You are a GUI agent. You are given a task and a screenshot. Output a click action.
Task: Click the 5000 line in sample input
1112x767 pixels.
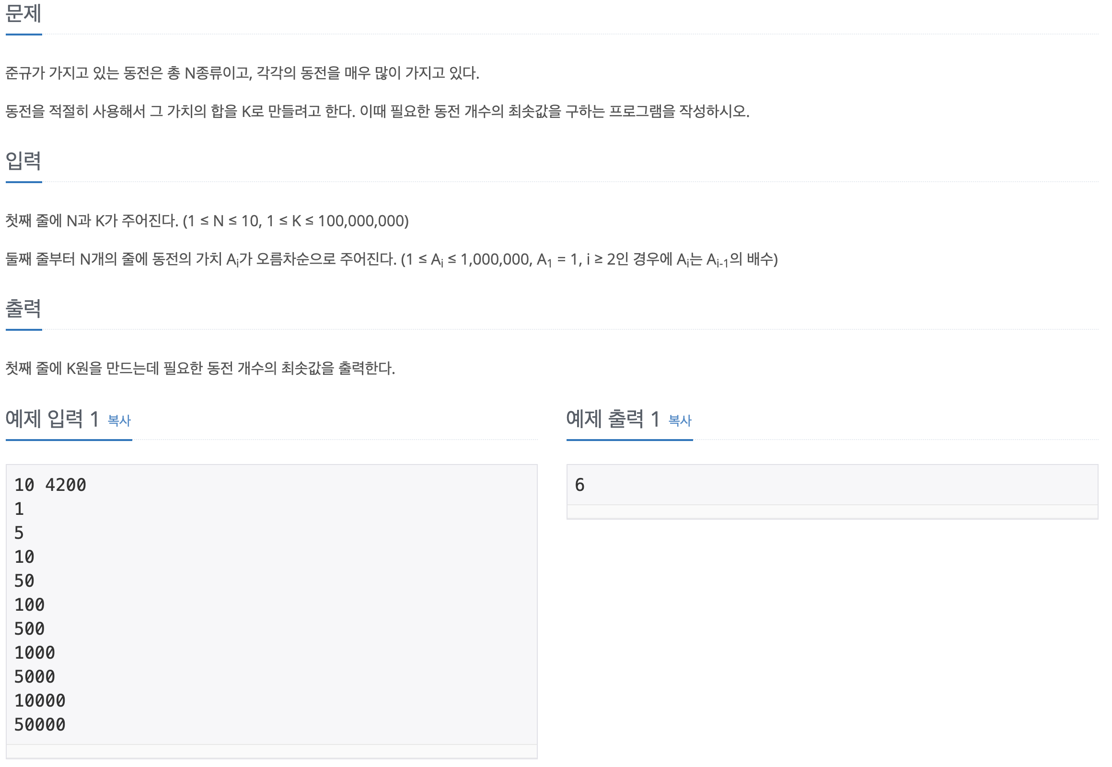[x=35, y=677]
